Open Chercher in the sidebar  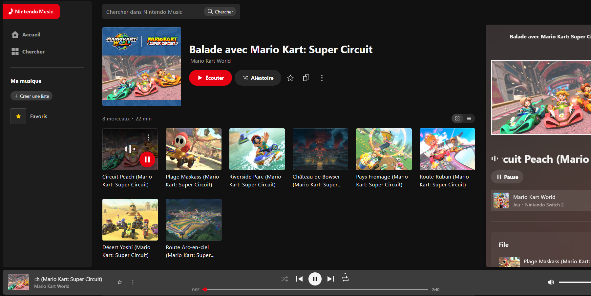click(28, 52)
